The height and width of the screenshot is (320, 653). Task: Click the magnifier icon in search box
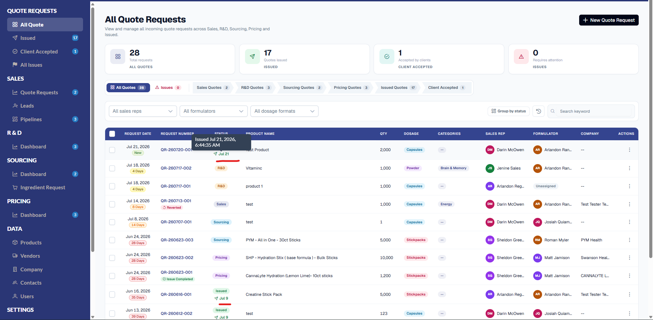click(553, 111)
